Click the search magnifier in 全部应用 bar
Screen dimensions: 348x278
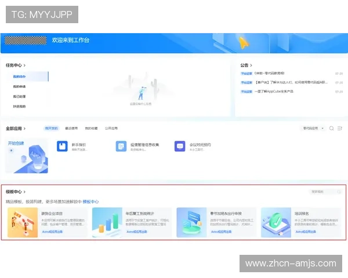(332, 129)
